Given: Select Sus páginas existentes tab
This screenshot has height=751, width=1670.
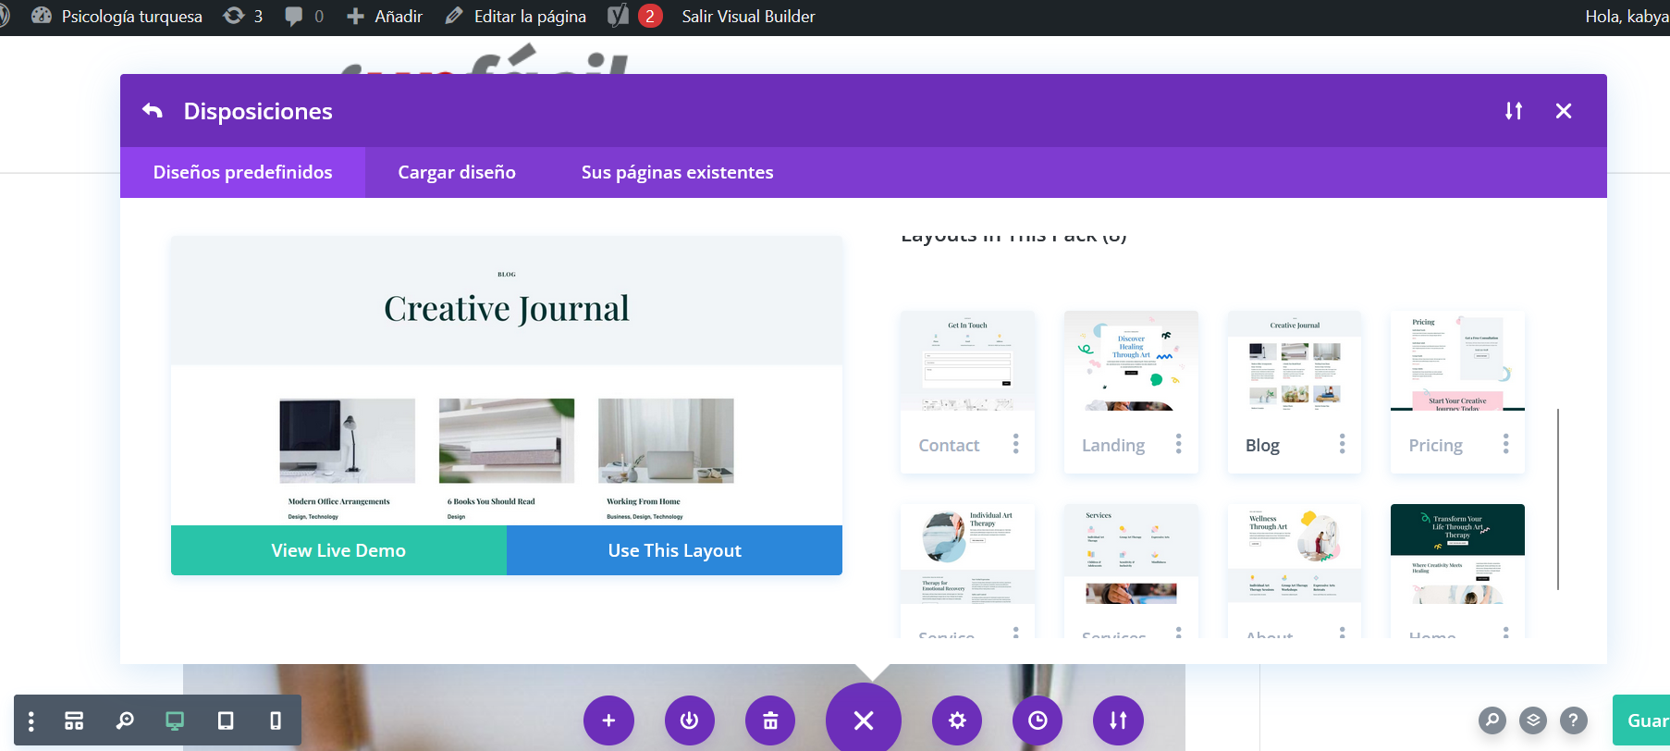Looking at the screenshot, I should [677, 172].
